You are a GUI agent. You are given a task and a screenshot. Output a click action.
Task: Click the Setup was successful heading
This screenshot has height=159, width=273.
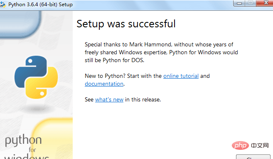pos(126,24)
